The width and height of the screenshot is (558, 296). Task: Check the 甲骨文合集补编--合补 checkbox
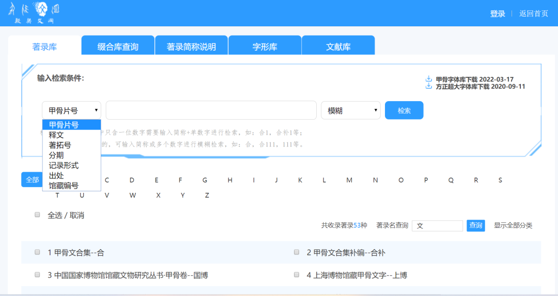point(297,252)
